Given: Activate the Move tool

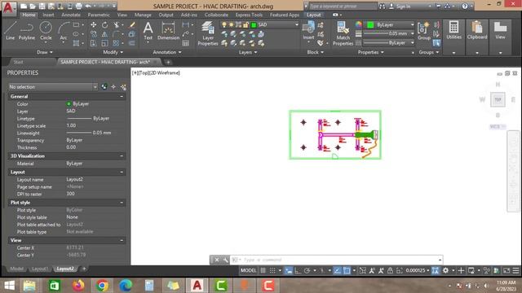Looking at the screenshot, I should (94, 25).
